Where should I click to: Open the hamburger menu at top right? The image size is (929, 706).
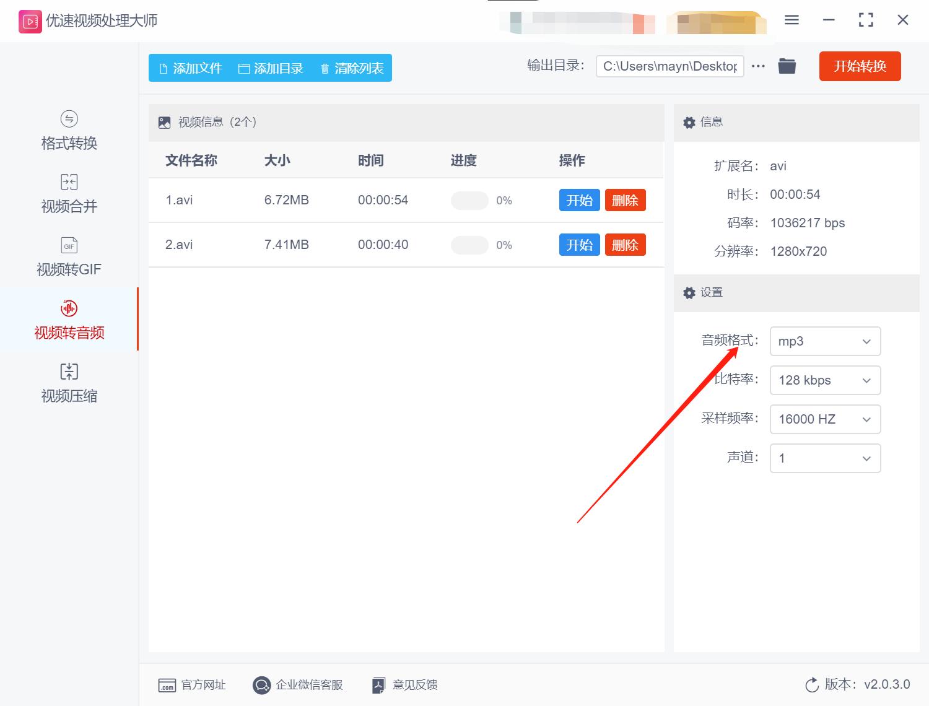pyautogui.click(x=791, y=20)
